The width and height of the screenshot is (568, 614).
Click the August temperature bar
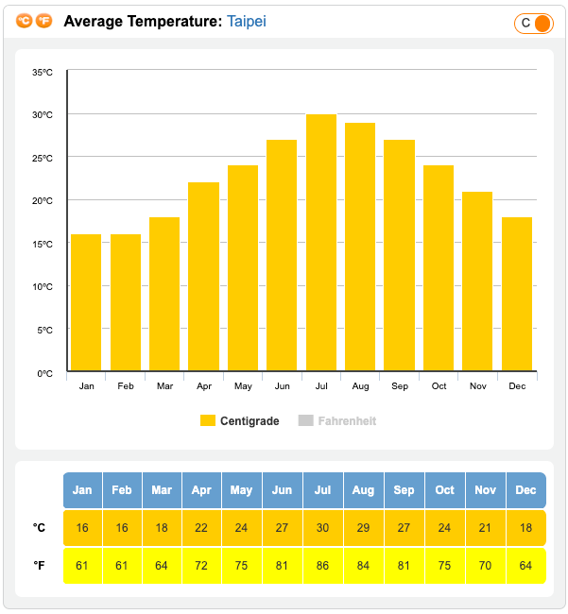(360, 247)
